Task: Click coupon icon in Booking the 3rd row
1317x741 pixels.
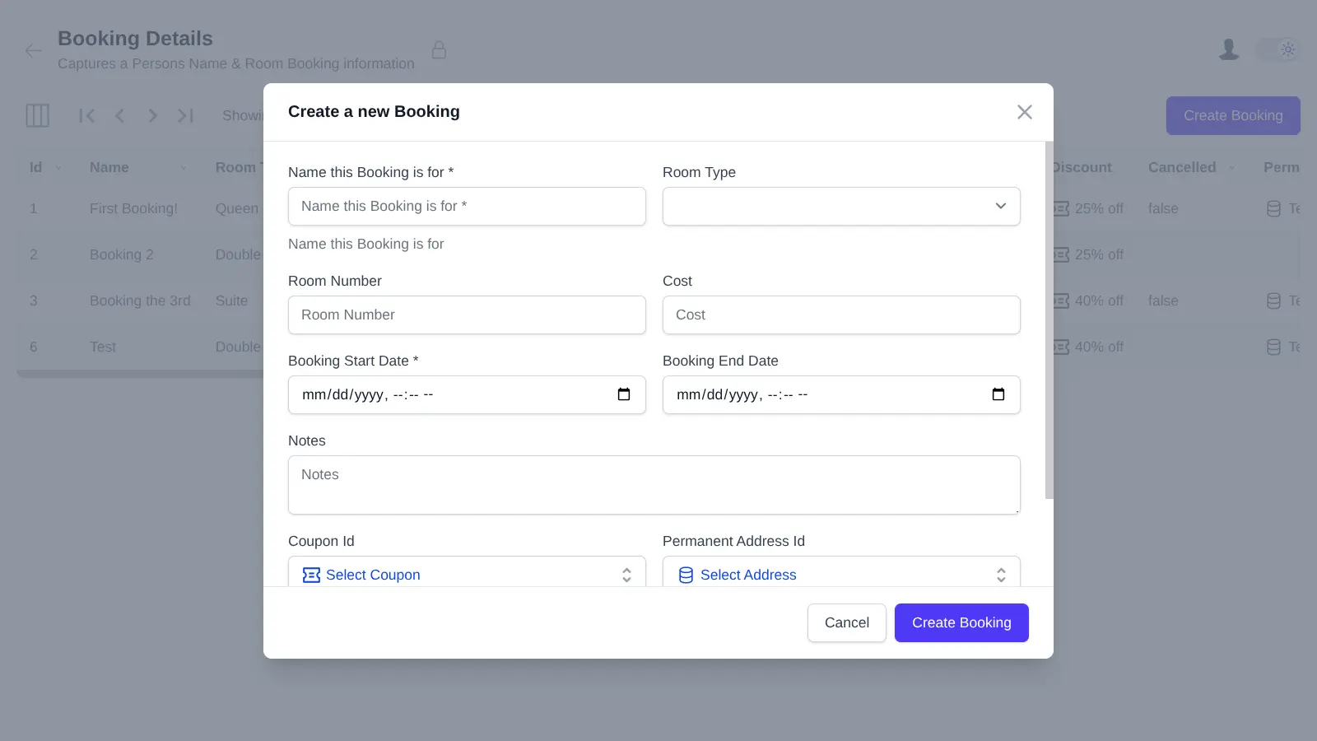Action: (x=1061, y=301)
